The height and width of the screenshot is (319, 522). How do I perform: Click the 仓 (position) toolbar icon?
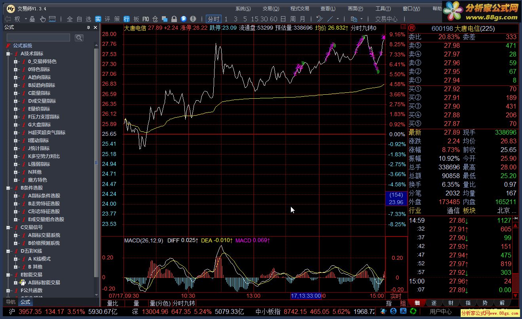click(x=155, y=19)
